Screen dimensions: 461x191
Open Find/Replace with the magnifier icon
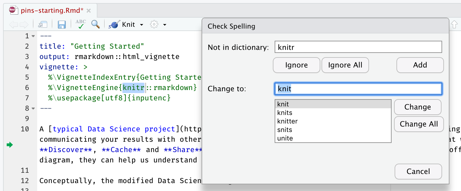point(96,25)
